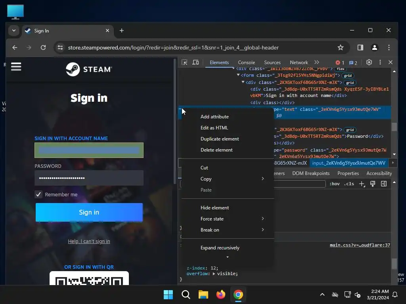The width and height of the screenshot is (406, 304).
Task: Click the address bar URL
Action: click(173, 47)
